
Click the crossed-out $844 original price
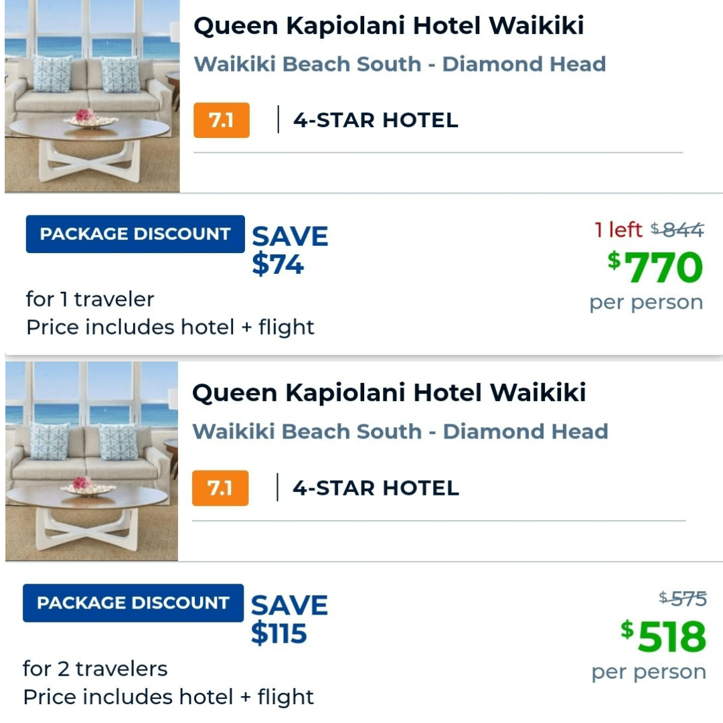click(x=677, y=229)
